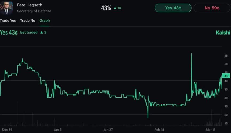This screenshot has width=231, height=133.
Task: Click the green up arrow beside 10
Action: click(115, 8)
